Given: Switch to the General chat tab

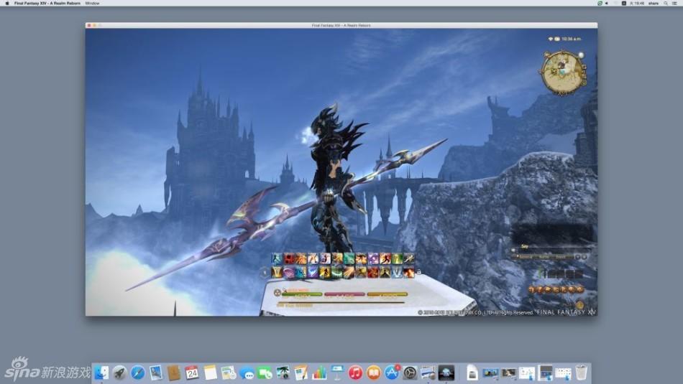Looking at the screenshot, I should click(x=524, y=256).
